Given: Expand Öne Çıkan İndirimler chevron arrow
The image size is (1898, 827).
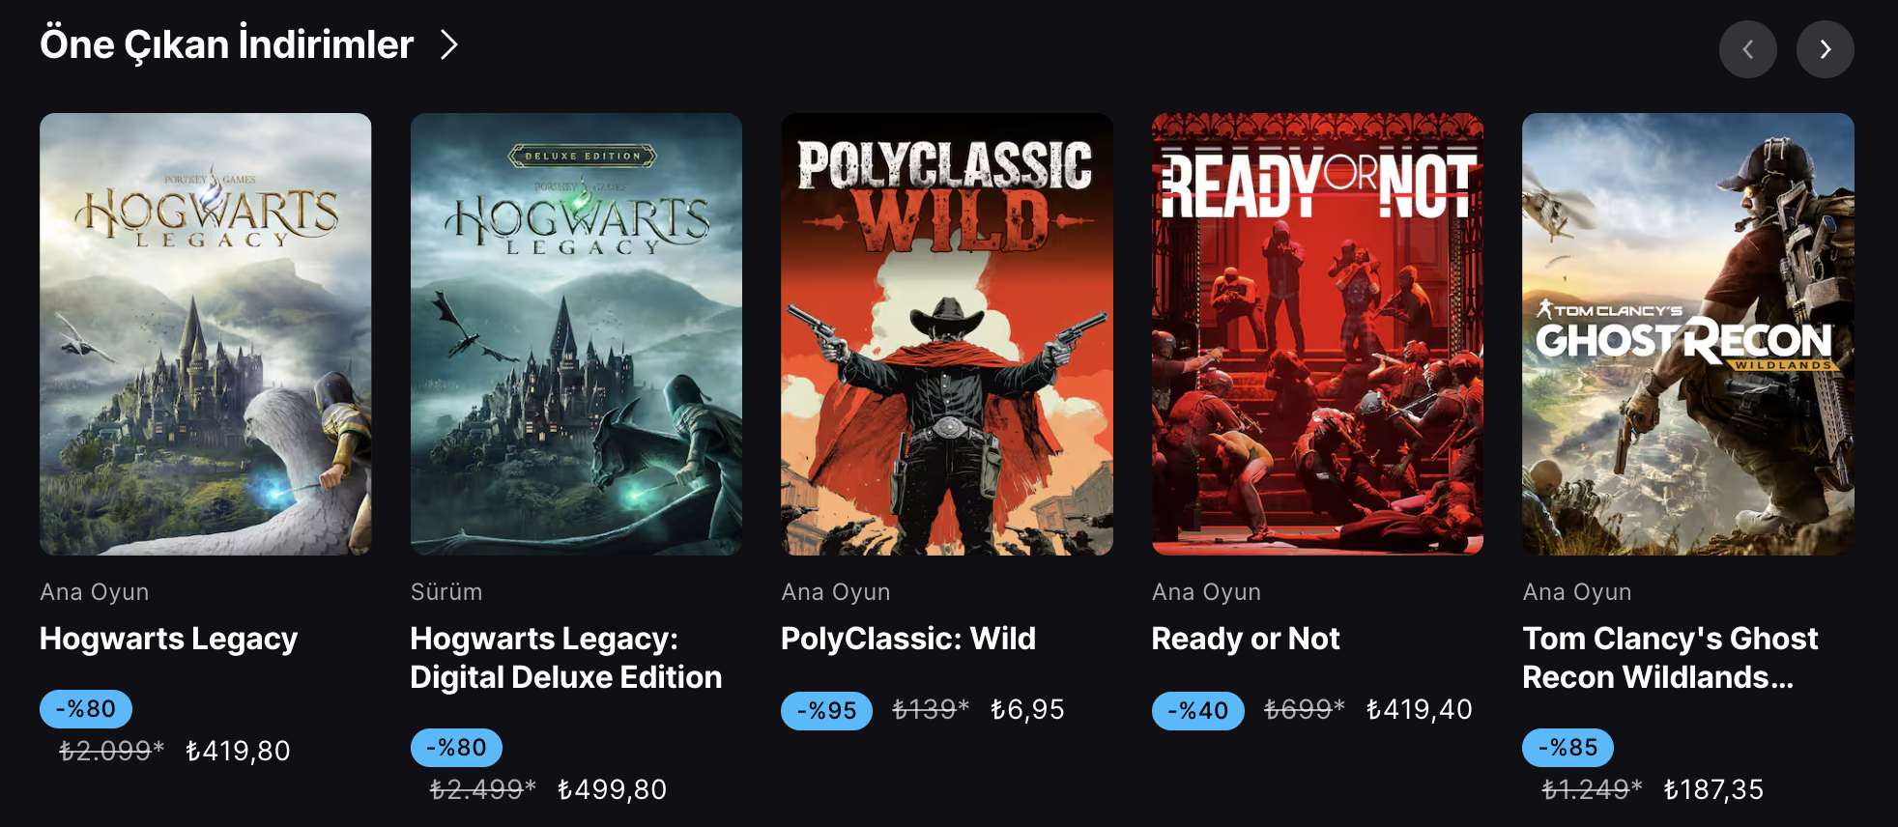Looking at the screenshot, I should [448, 44].
